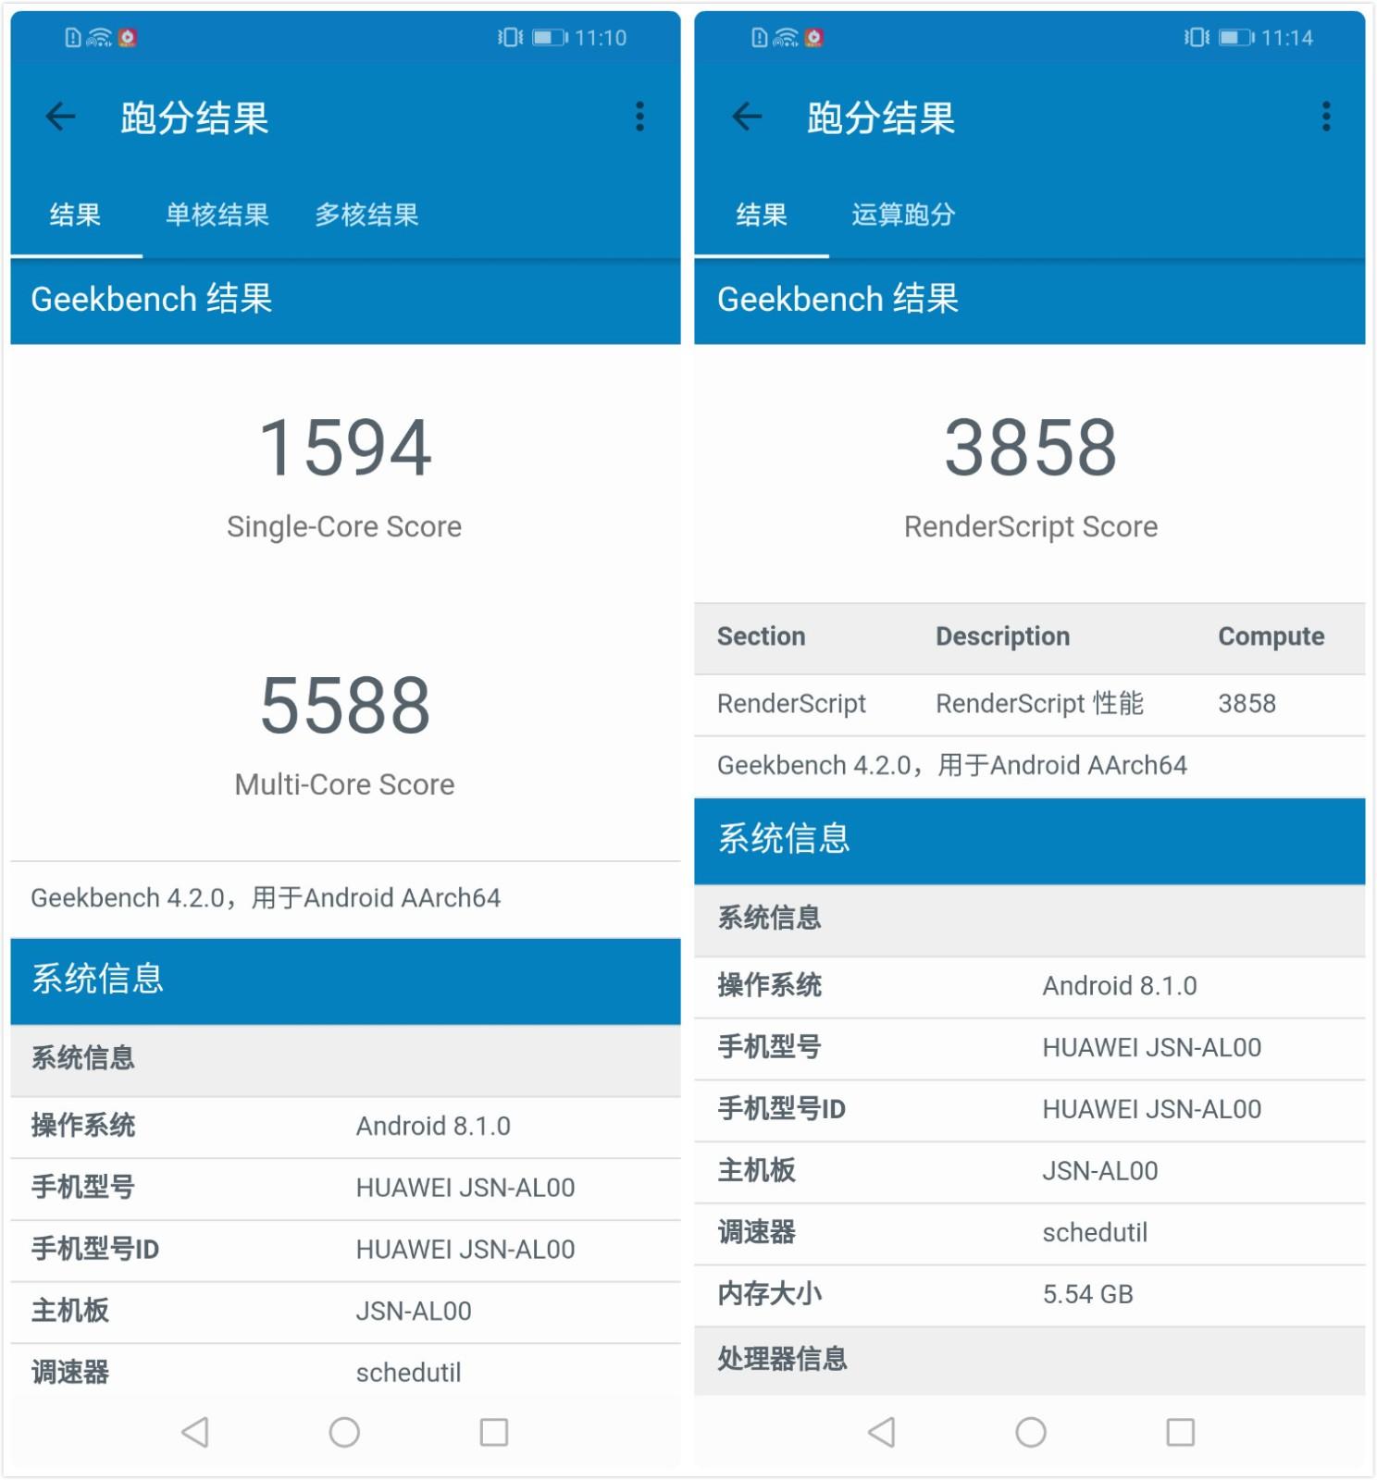The image size is (1377, 1480).
Task: Tap schedutil 调速器 value on left screen
Action: click(409, 1373)
